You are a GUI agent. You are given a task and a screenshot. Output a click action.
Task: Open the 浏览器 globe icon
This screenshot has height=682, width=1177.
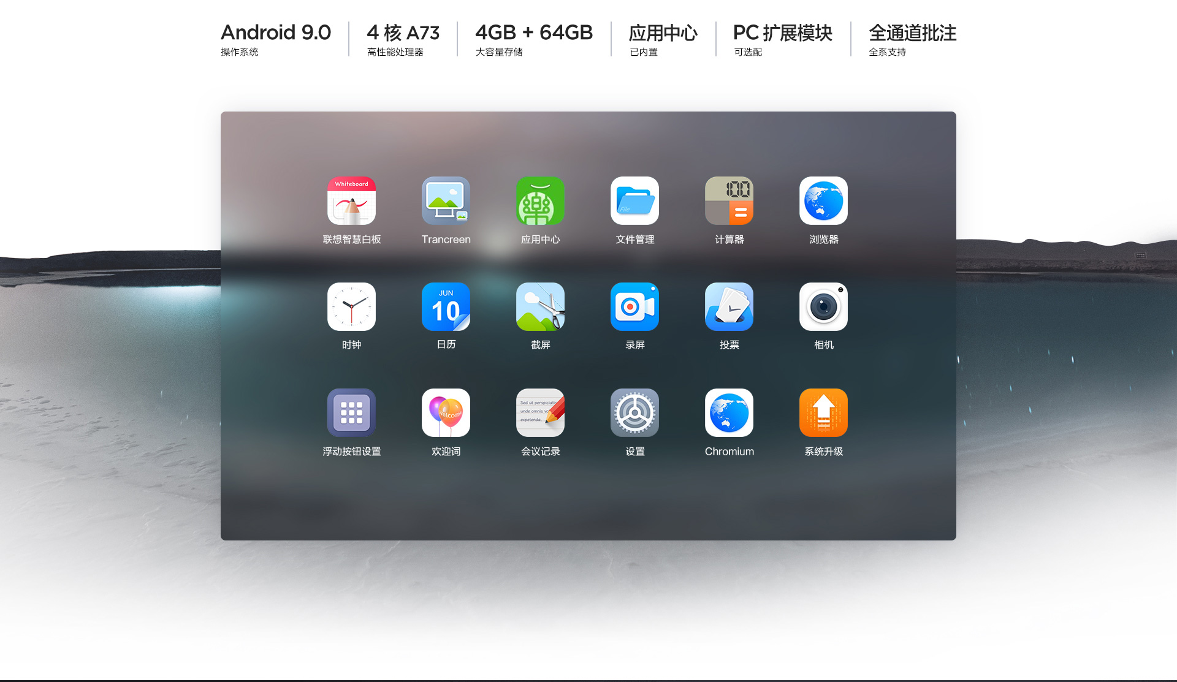[x=823, y=200]
